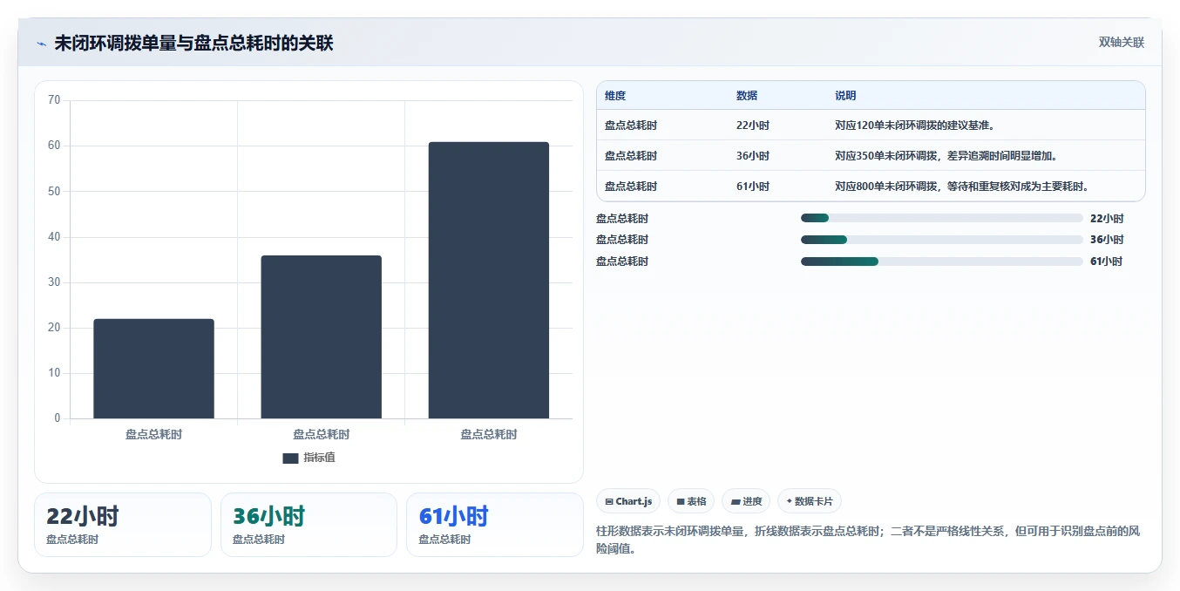Click the 61小时 cell in the table
1180x591 pixels.
(753, 187)
